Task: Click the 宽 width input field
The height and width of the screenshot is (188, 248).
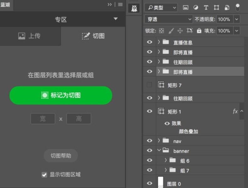Action: 43,119
